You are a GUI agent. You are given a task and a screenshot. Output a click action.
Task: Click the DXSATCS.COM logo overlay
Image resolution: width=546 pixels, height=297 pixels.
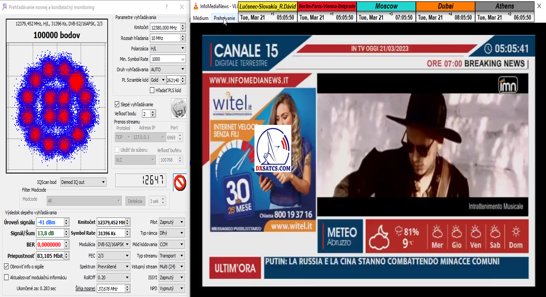coord(273,149)
